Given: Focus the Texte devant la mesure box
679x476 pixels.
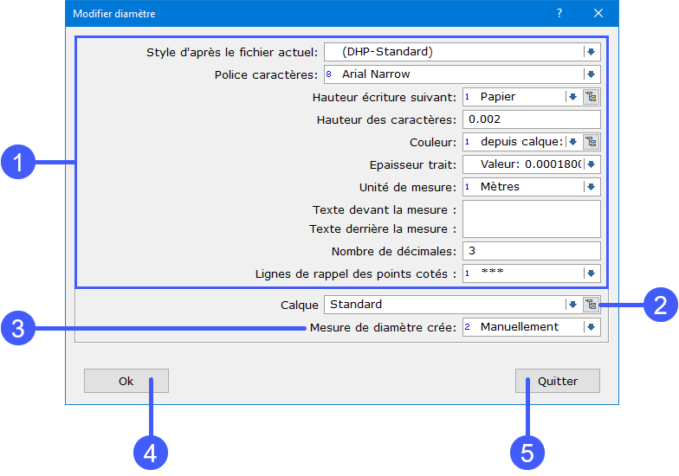Looking at the screenshot, I should 531,210.
